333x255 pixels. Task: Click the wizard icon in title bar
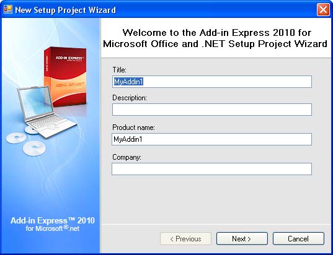coord(8,9)
